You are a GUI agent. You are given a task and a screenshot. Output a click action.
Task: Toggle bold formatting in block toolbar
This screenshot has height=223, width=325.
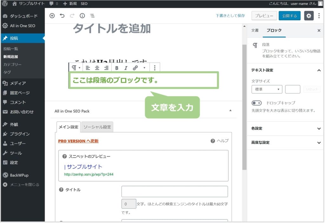117,68
